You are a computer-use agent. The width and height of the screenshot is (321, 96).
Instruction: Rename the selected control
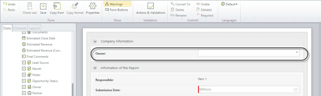coord(179,15)
